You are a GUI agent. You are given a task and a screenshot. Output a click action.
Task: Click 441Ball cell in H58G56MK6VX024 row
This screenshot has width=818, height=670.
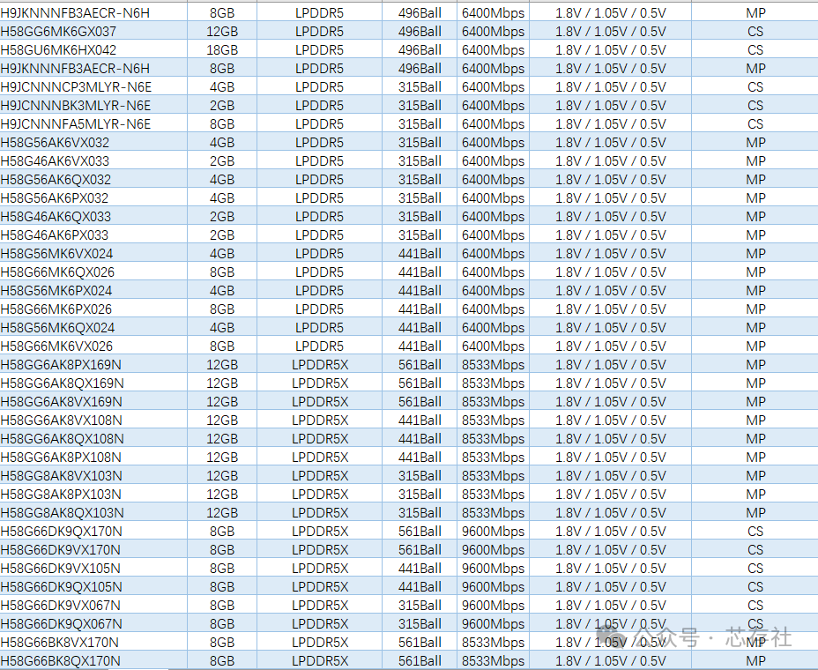point(420,254)
